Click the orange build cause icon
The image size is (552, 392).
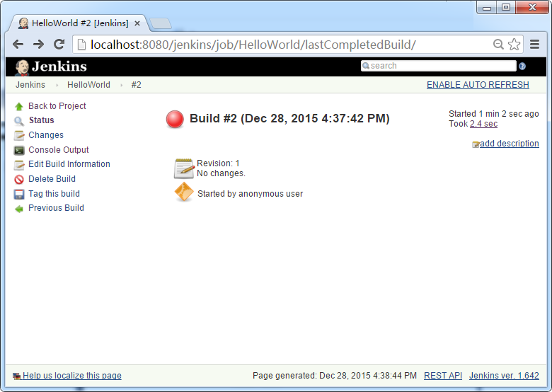184,192
